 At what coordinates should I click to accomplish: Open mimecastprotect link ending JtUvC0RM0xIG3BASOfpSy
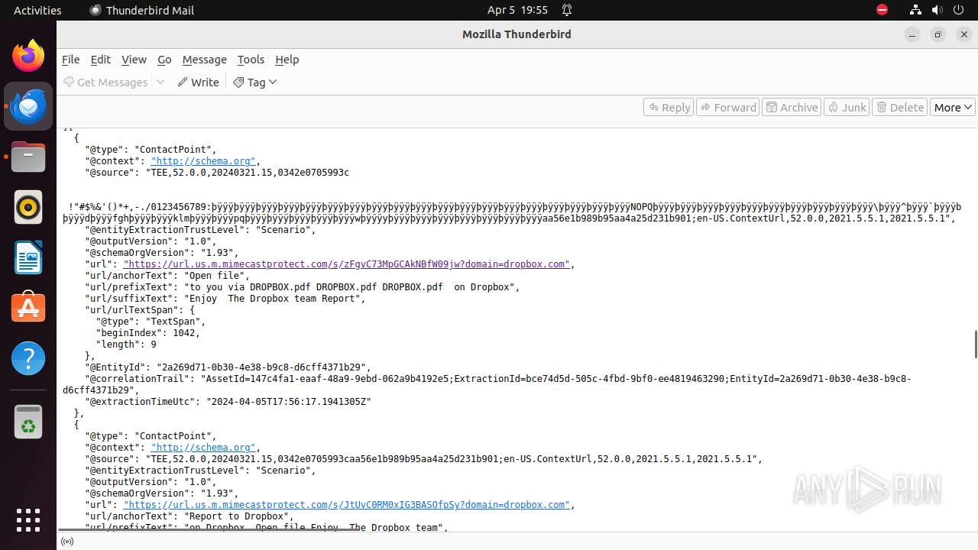click(x=346, y=505)
